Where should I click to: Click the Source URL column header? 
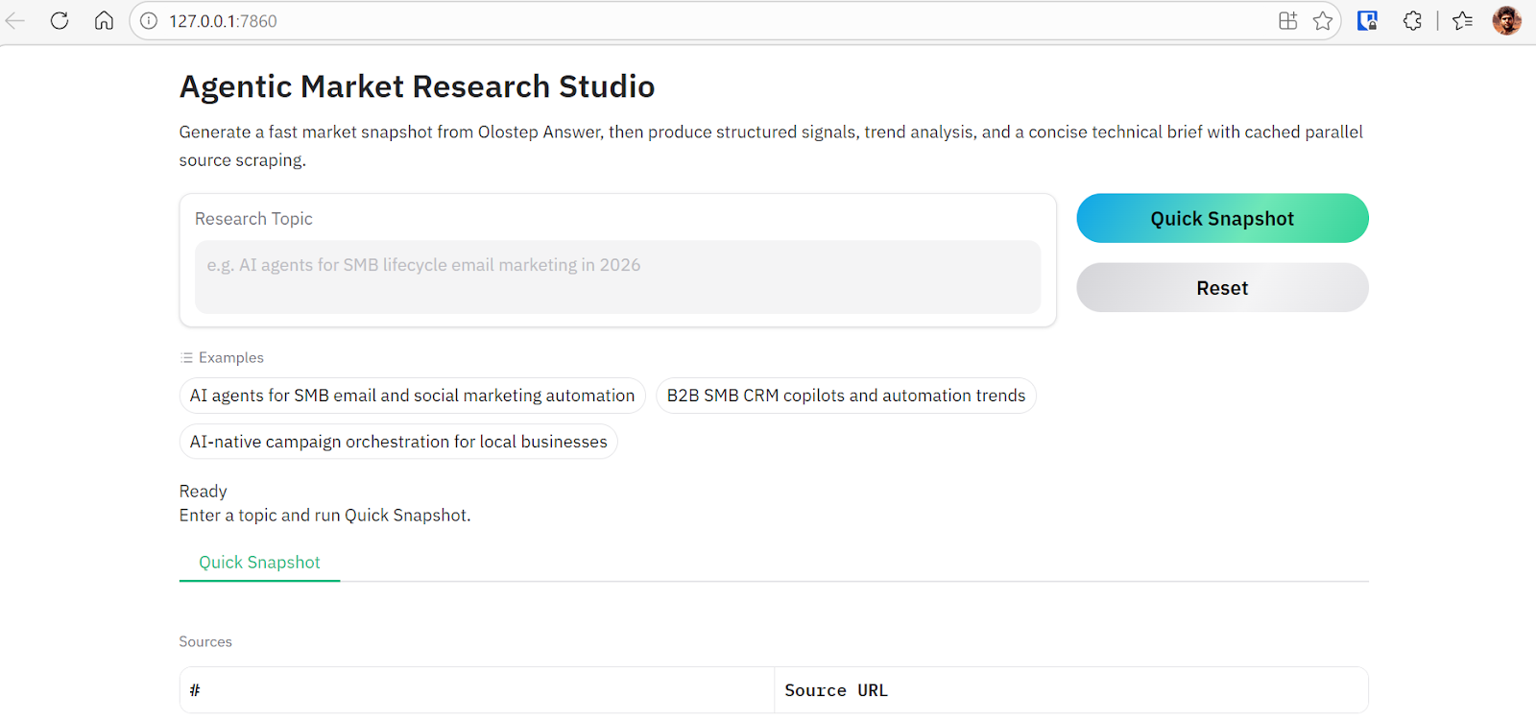coord(836,690)
